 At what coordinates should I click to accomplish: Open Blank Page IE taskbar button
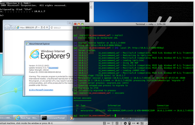point(26,118)
